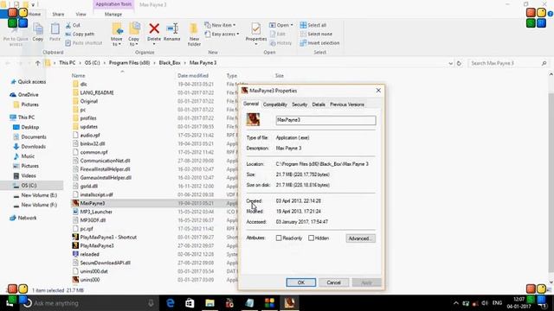
Task: Click the red Delete icon
Action: pyautogui.click(x=154, y=29)
